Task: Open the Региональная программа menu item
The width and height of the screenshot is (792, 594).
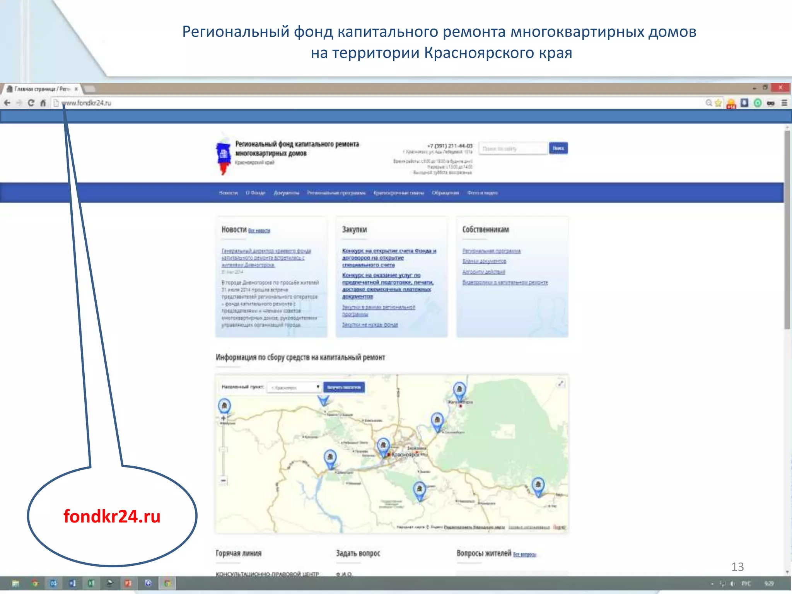Action: click(336, 193)
